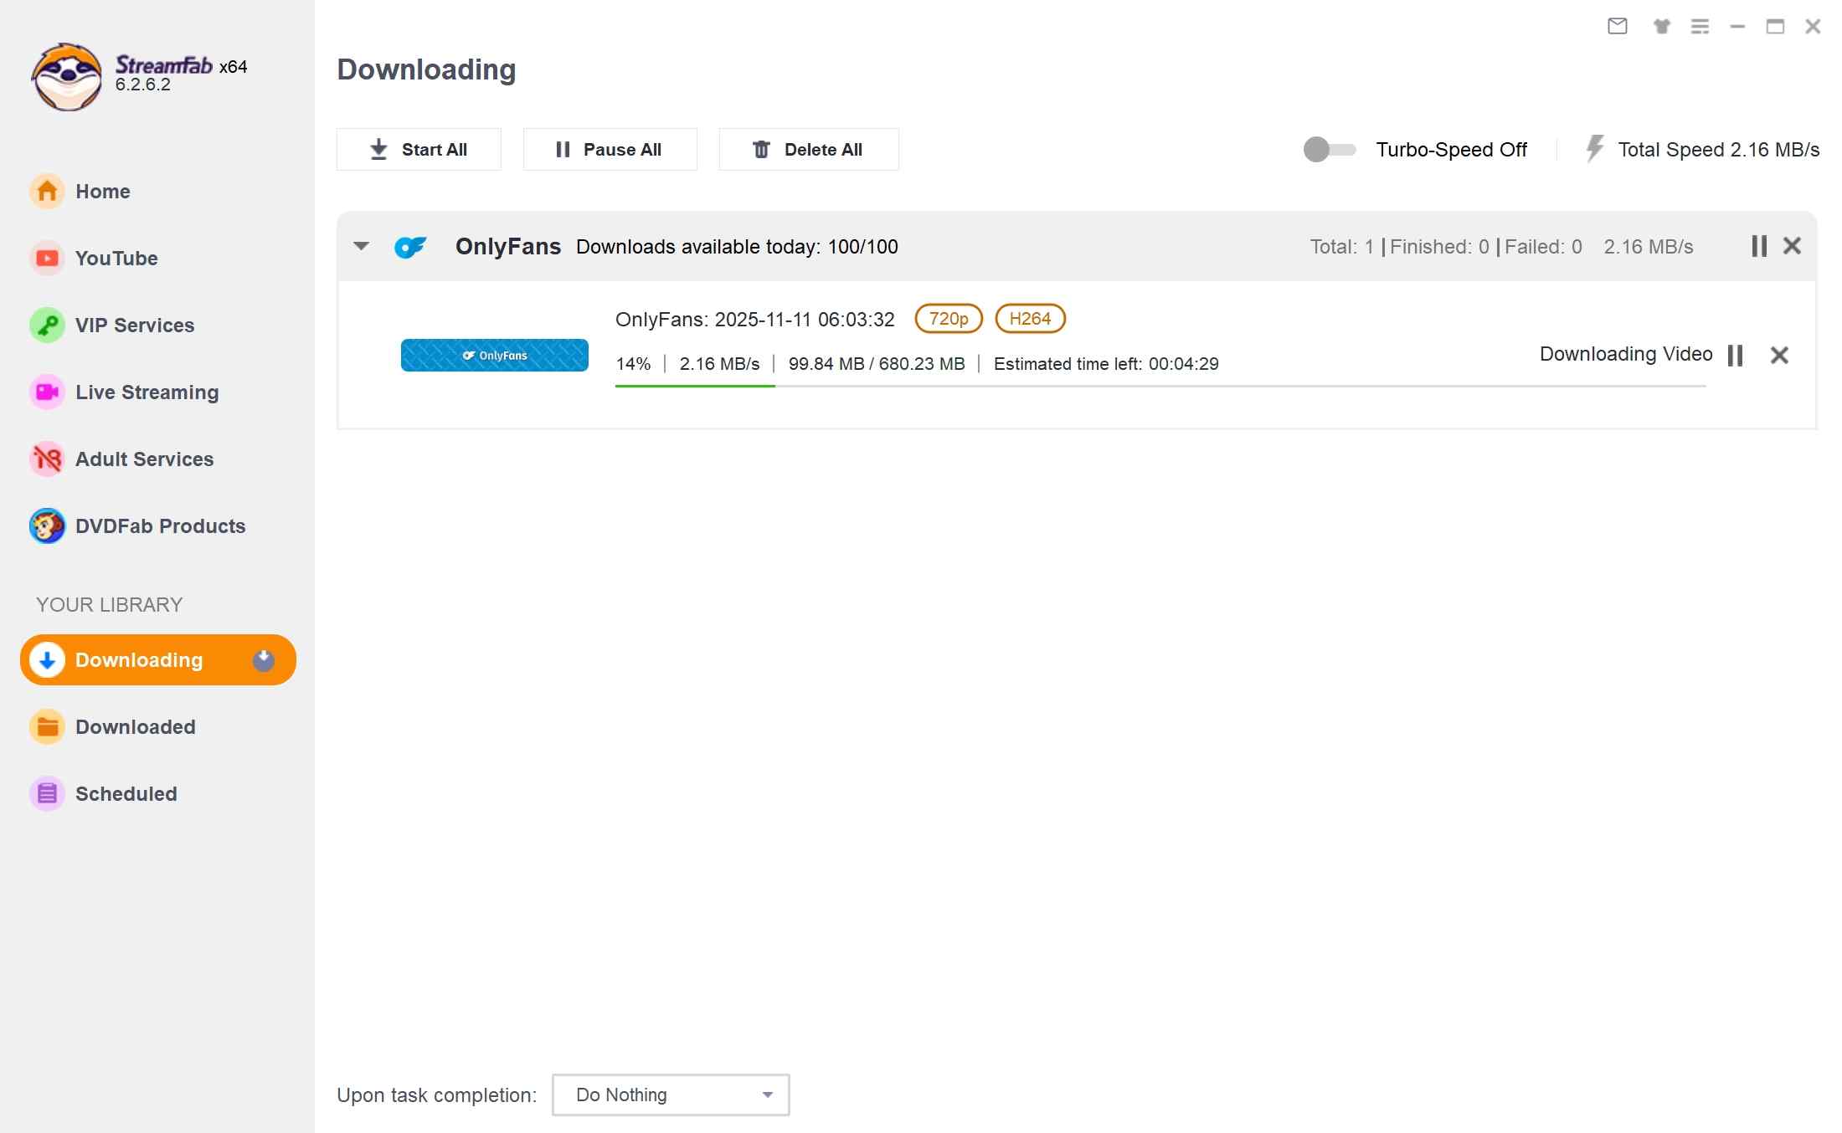The width and height of the screenshot is (1842, 1133).
Task: Pause all OnlyFans group downloads
Action: 1758,245
